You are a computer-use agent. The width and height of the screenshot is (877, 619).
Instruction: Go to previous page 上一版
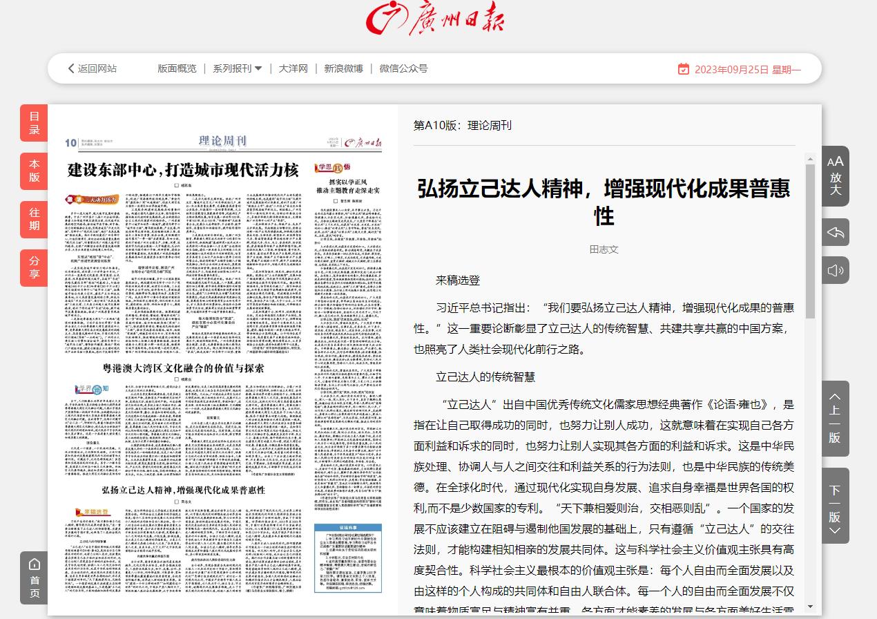click(x=836, y=419)
